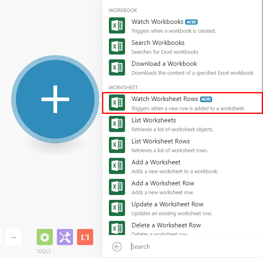Viewport: 263px width, 258px height.
Task: Click the Excel icon beside Download a Workbook
Action: (x=117, y=67)
